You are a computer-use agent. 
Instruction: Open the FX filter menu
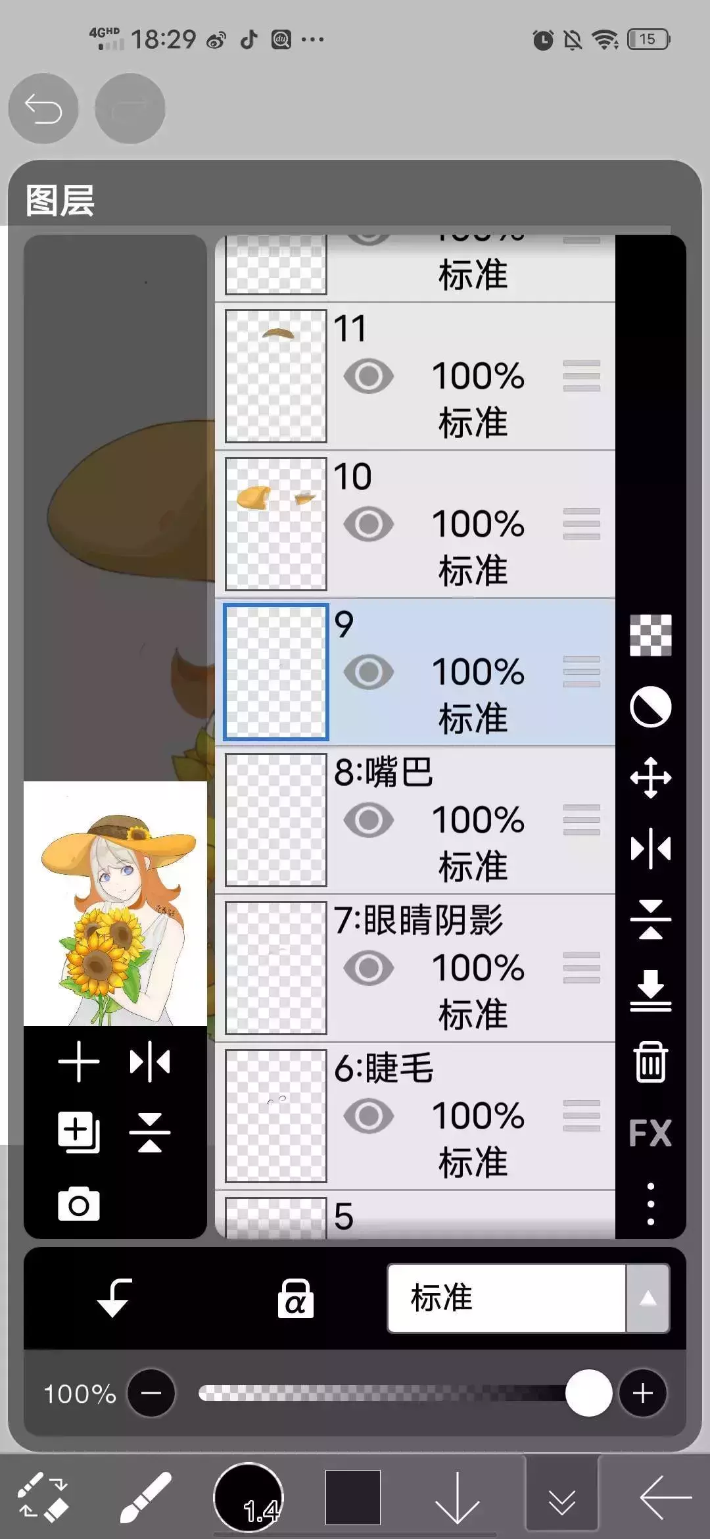pyautogui.click(x=650, y=1133)
